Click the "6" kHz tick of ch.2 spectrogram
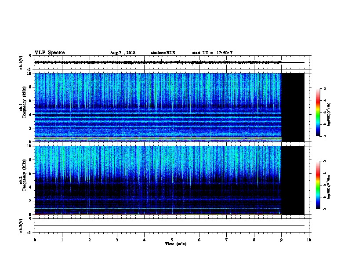 pos(31,174)
